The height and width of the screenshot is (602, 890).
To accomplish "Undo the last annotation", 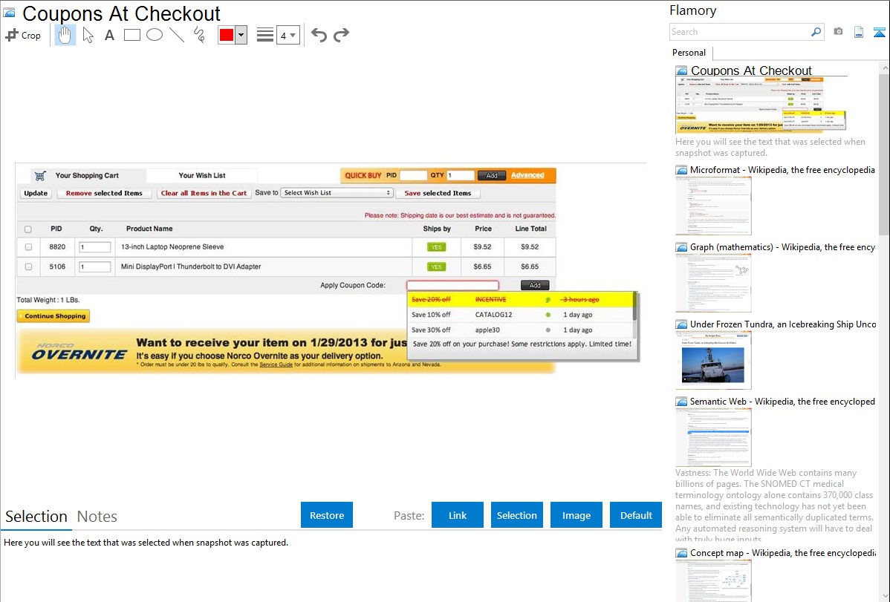I will tap(319, 35).
